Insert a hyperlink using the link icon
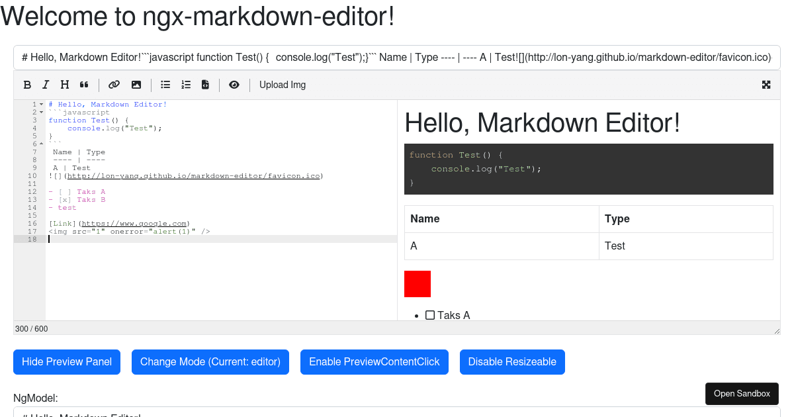The height and width of the screenshot is (417, 794). 114,85
